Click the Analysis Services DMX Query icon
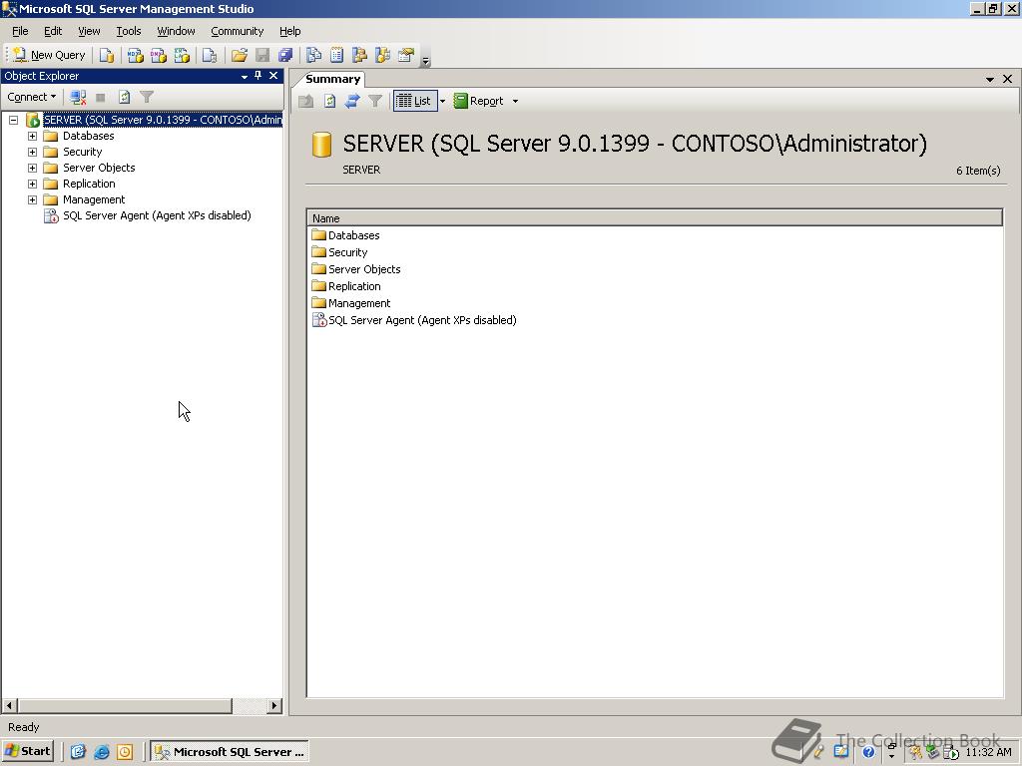Viewport: 1022px width, 766px height. 159,56
